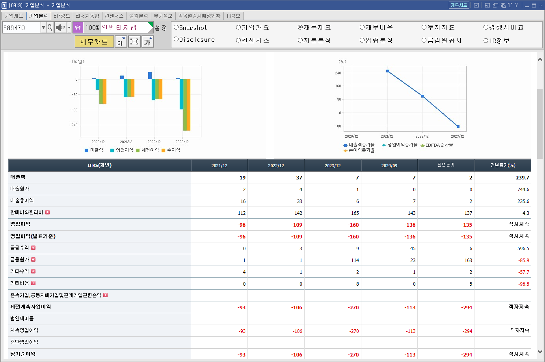Select the IR정보 radio button
This screenshot has width=545, height=362.
[486, 41]
